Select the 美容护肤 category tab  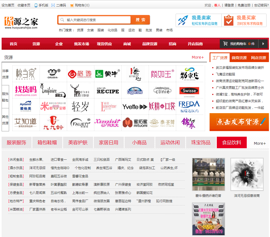(78, 143)
